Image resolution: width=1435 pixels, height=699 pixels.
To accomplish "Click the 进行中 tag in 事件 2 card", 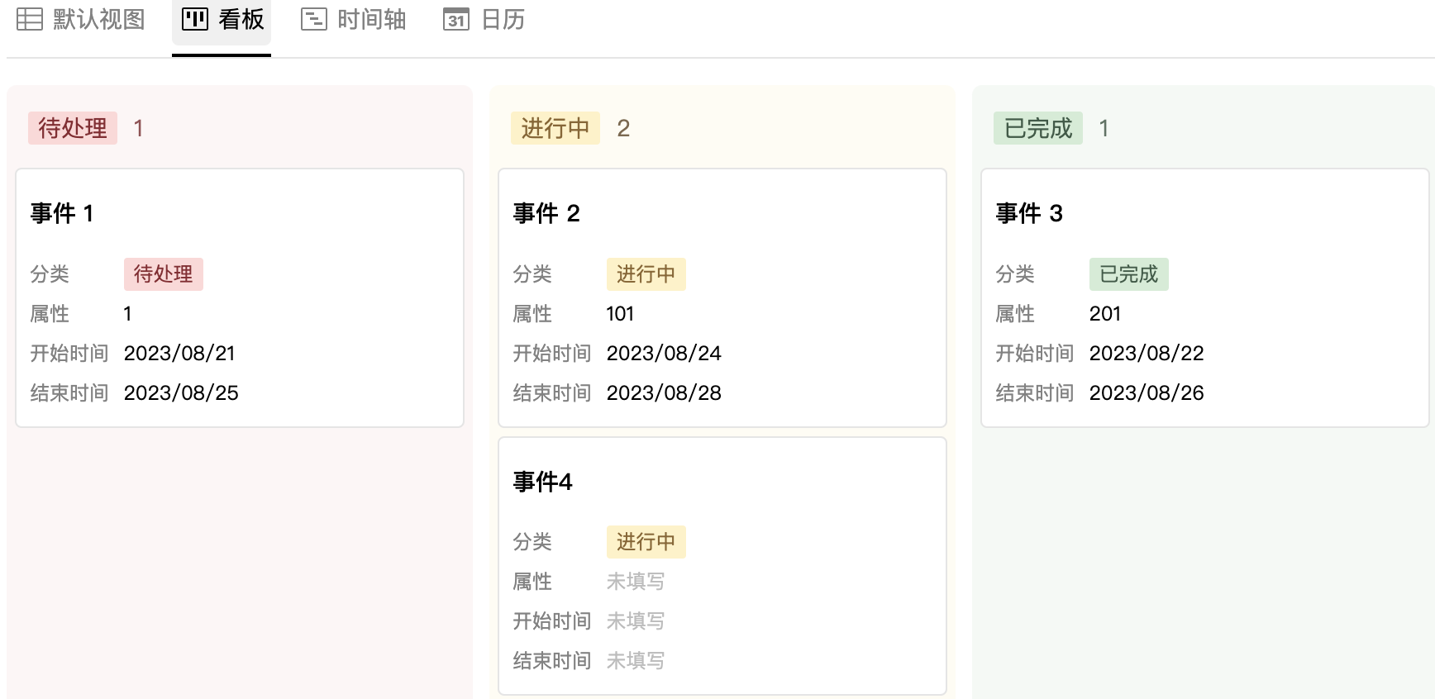I will (646, 274).
